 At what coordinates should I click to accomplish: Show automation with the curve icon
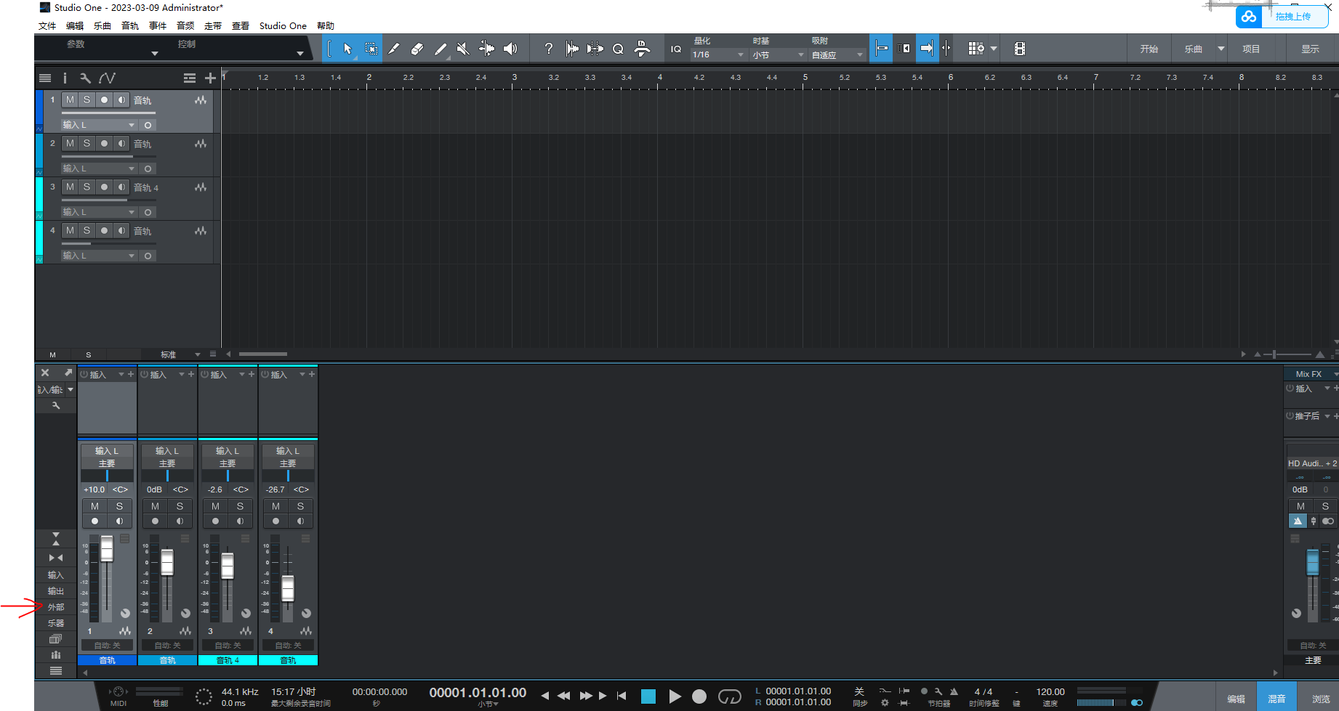[x=107, y=78]
